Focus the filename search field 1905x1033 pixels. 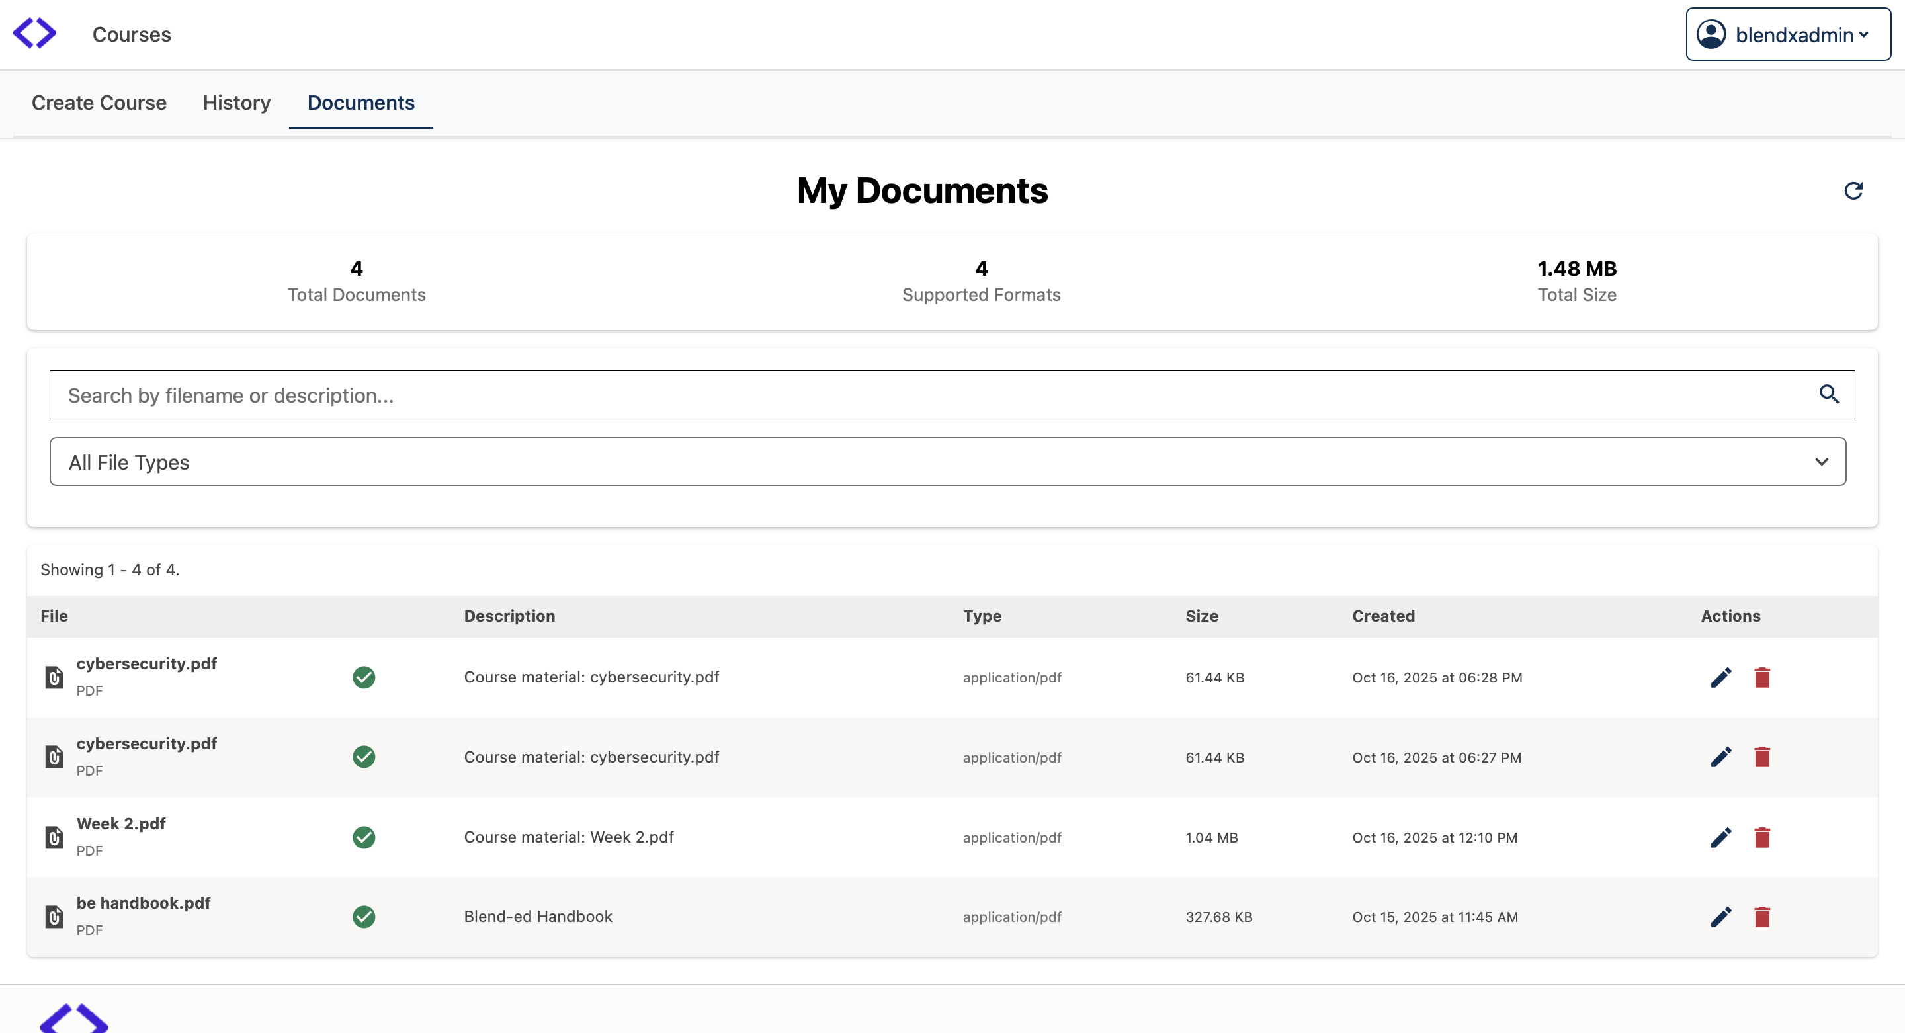[932, 395]
